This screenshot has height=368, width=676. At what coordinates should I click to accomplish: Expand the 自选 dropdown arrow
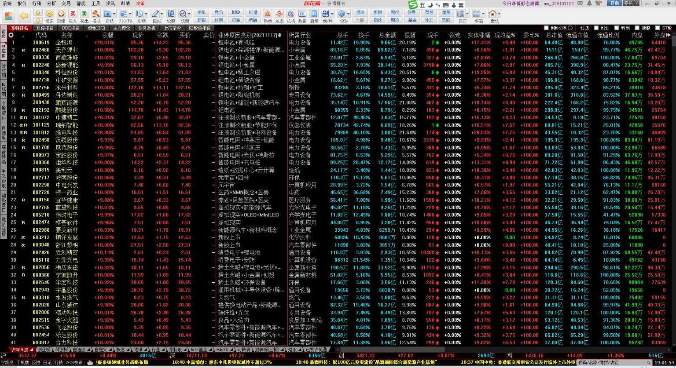click(x=114, y=14)
